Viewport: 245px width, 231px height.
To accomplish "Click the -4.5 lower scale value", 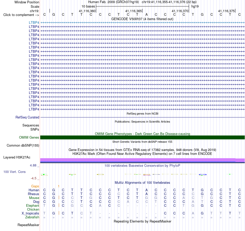I will [x=34, y=178].
